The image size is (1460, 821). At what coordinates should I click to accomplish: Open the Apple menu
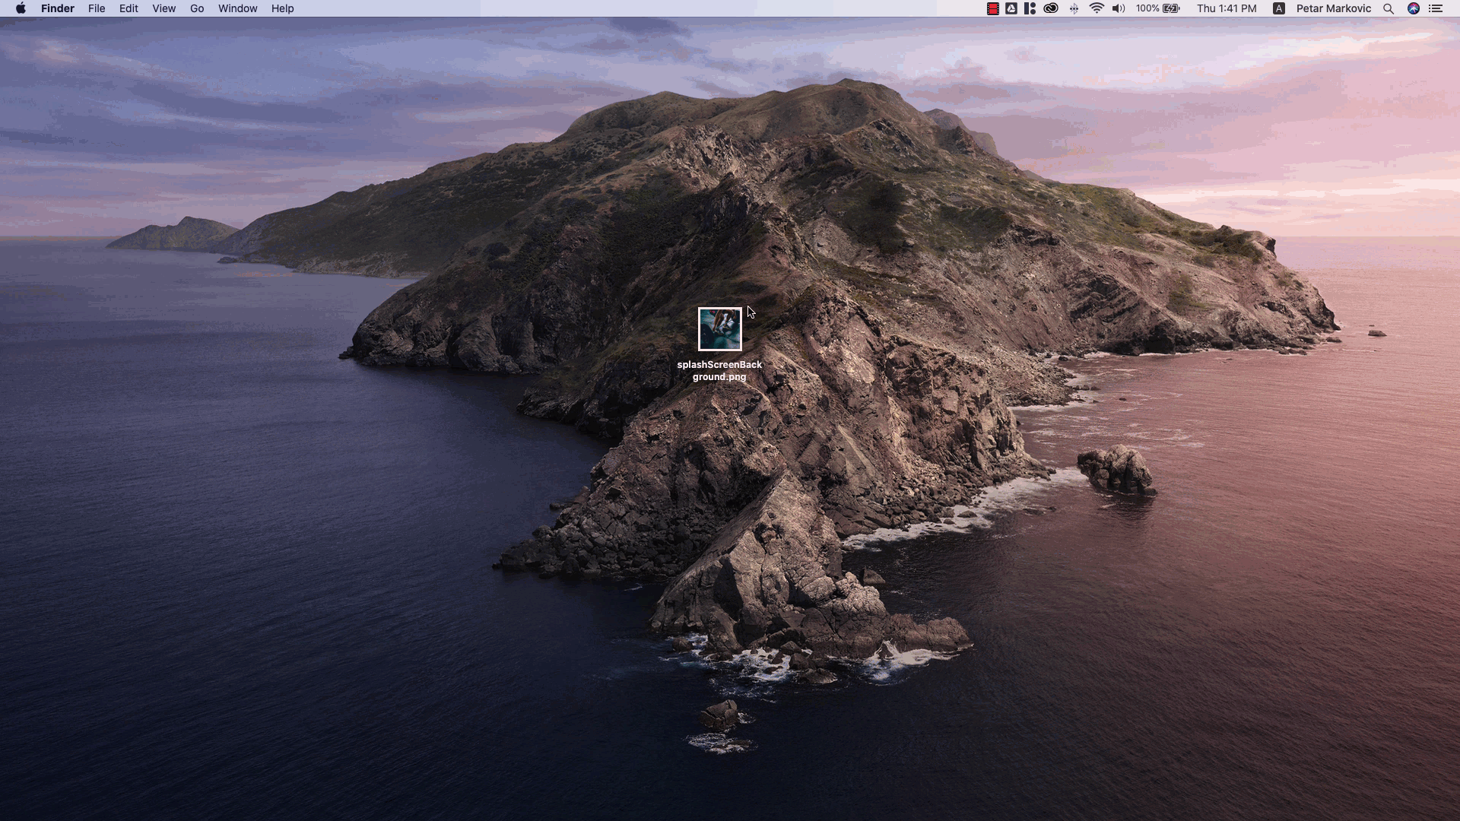point(21,8)
